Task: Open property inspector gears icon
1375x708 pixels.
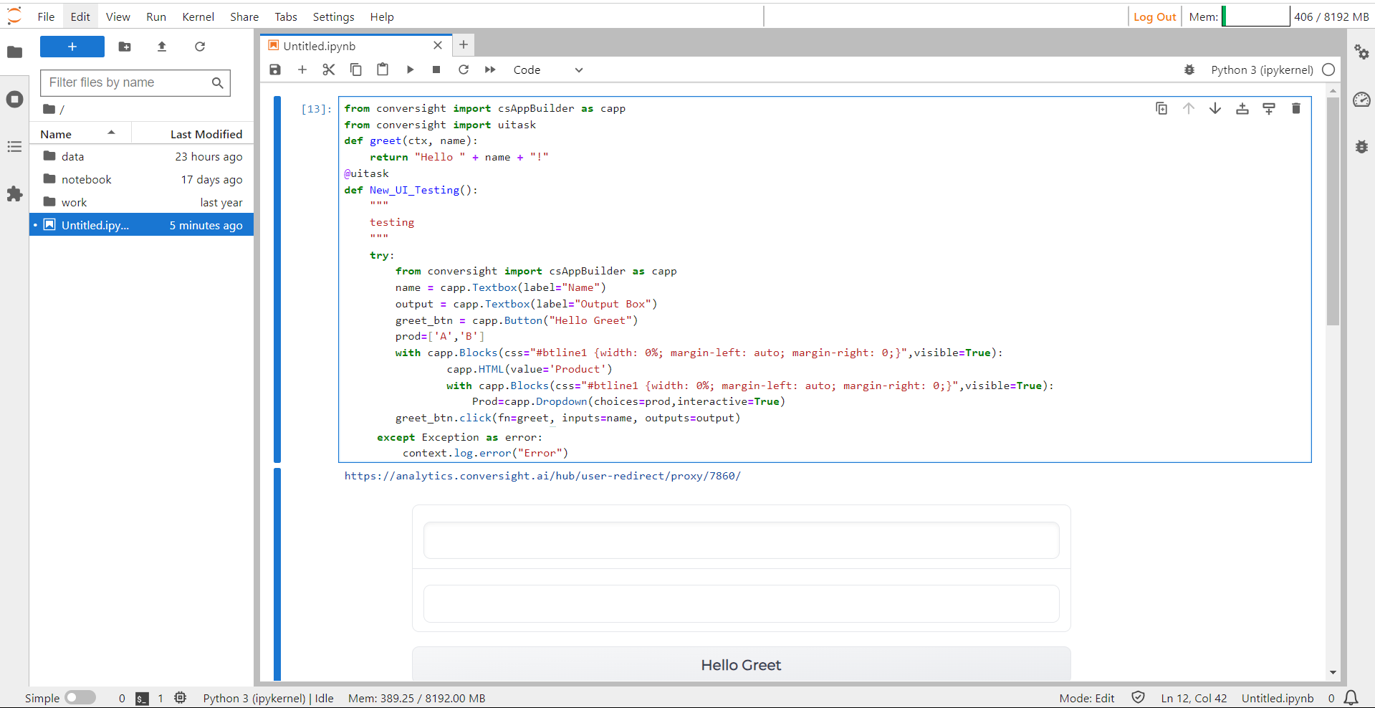Action: 1361,52
